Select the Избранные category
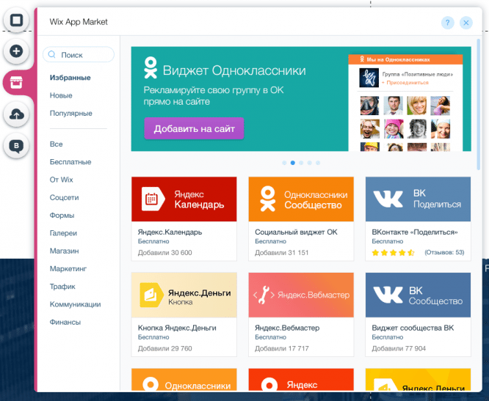 pyautogui.click(x=70, y=78)
